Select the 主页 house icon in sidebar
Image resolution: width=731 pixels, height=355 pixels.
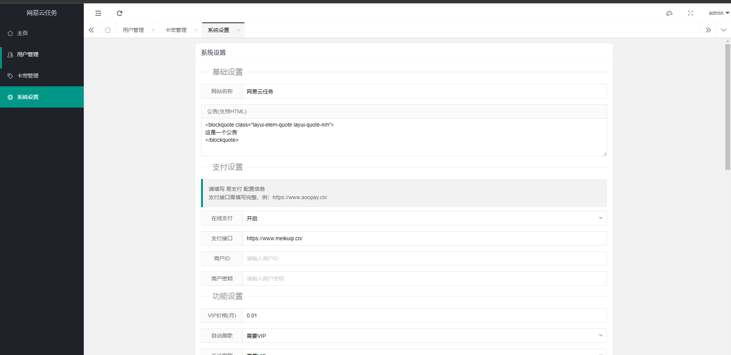(10, 33)
